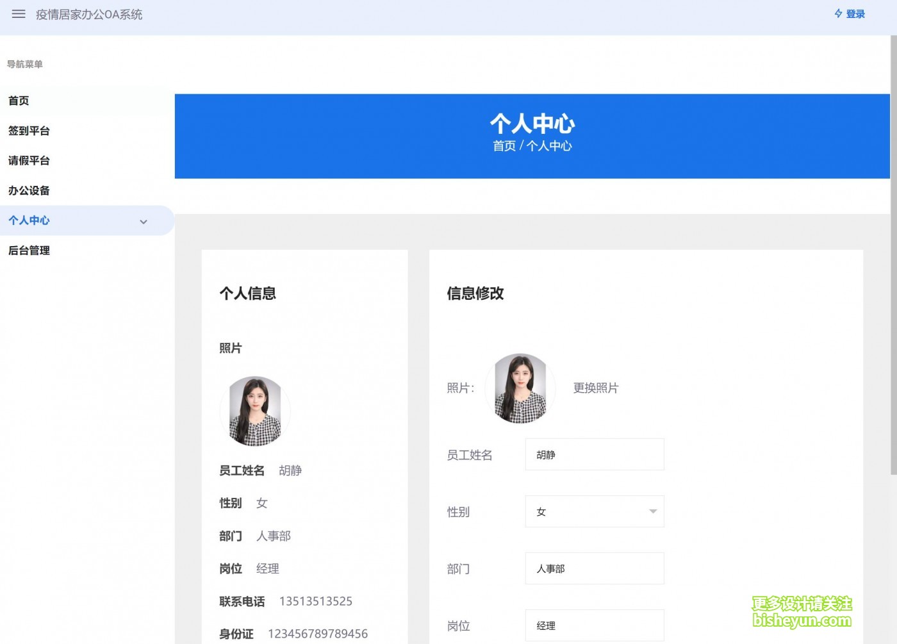
Task: Click the page vertical scrollbar
Action: [x=894, y=255]
